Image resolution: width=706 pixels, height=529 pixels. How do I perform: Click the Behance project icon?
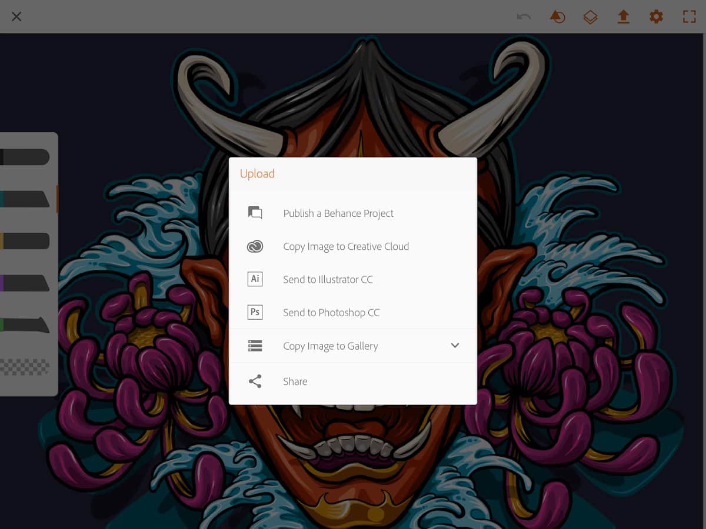[255, 213]
